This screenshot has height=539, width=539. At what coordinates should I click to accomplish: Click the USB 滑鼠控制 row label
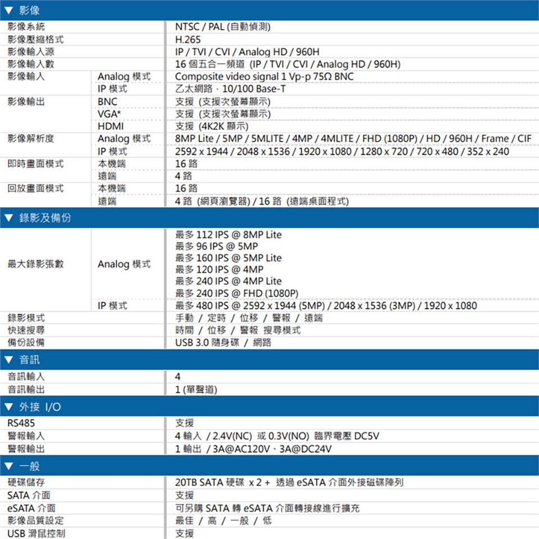click(36, 533)
